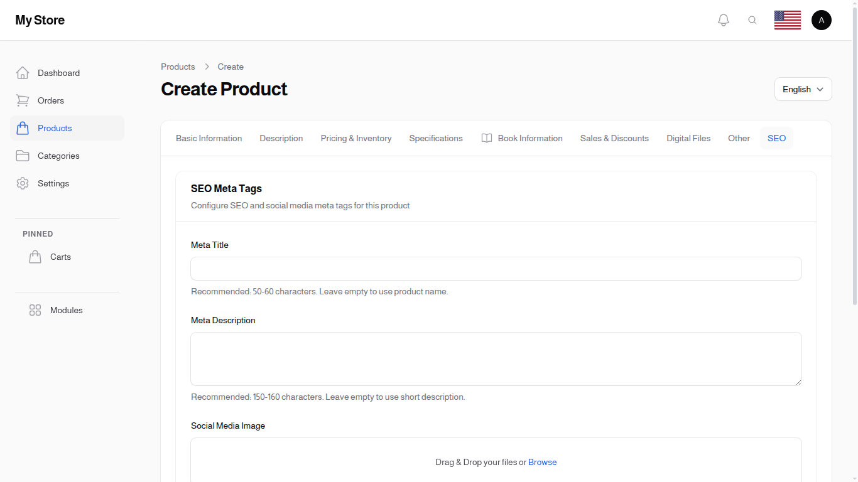Switch to the Basic Information tab

coord(209,138)
